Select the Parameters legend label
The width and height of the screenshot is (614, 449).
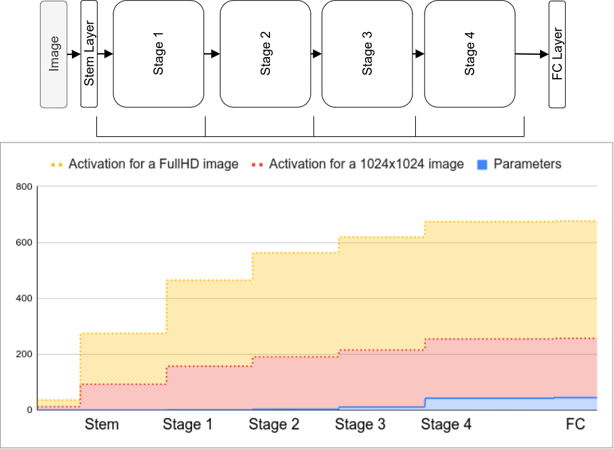tap(527, 164)
